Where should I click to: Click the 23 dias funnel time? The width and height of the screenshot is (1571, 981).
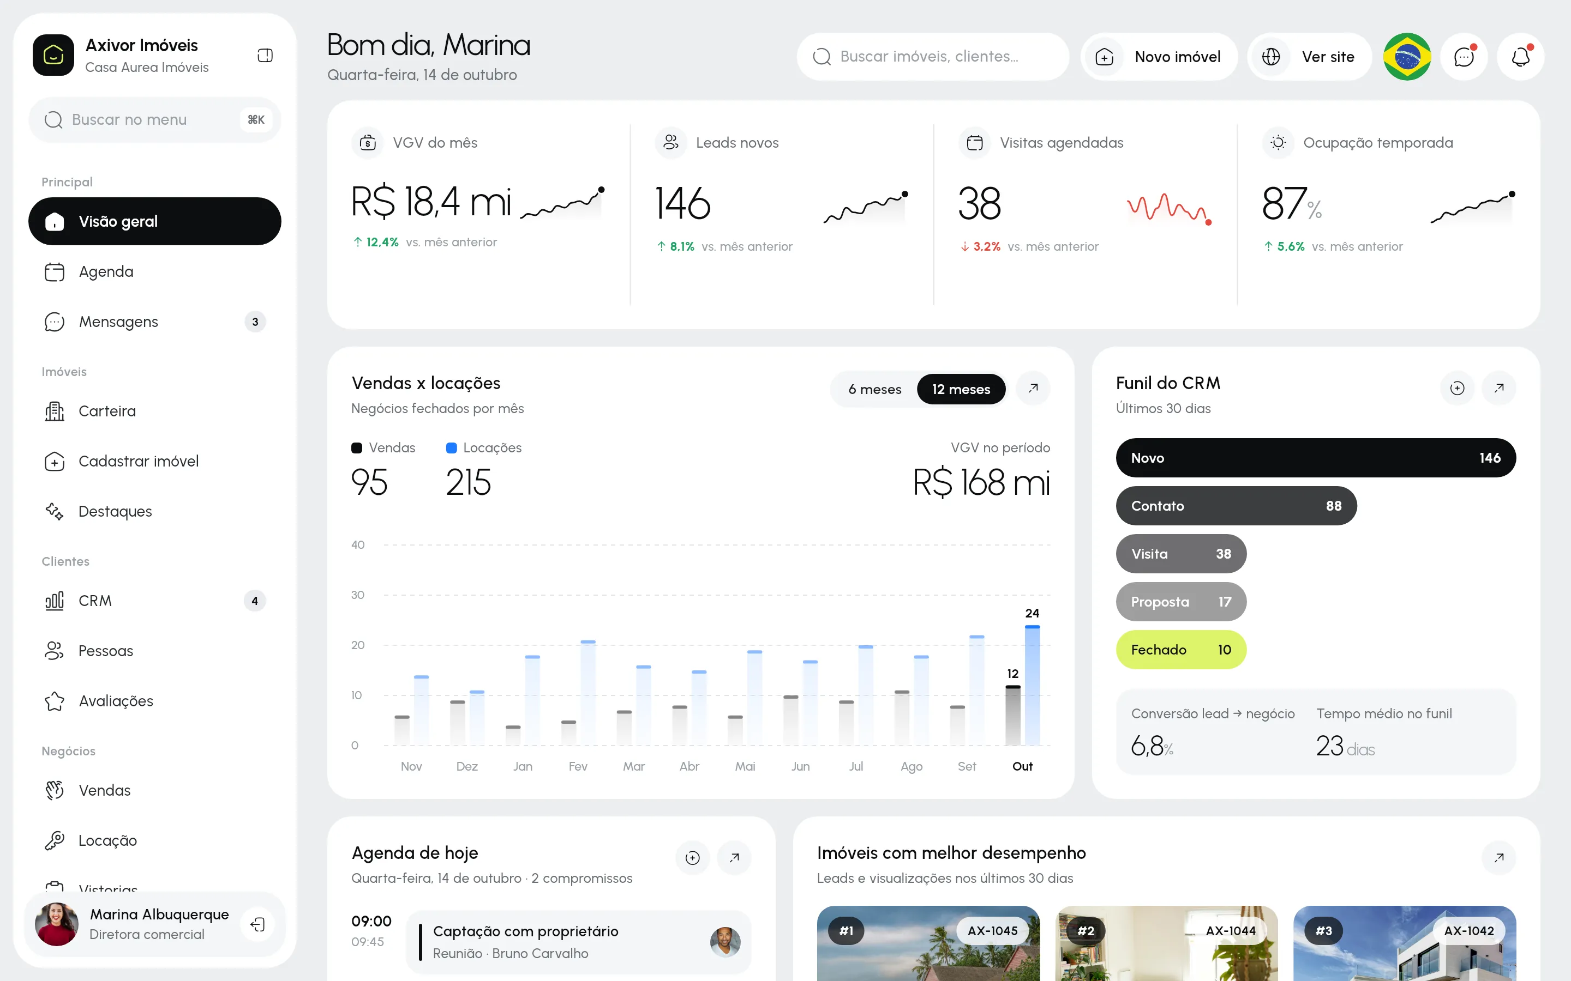[1345, 746]
